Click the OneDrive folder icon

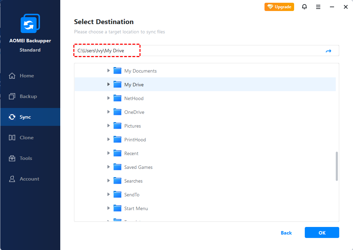(117, 112)
